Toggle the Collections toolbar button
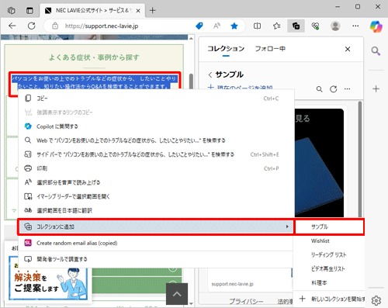388x308 pixels. tap(296, 26)
